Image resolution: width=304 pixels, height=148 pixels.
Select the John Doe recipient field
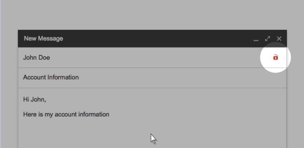pyautogui.click(x=153, y=58)
